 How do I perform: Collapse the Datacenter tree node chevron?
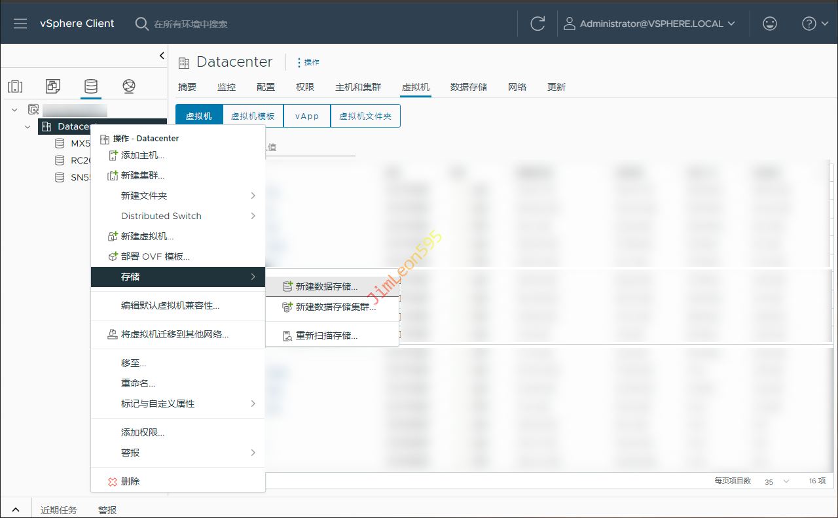coord(27,127)
